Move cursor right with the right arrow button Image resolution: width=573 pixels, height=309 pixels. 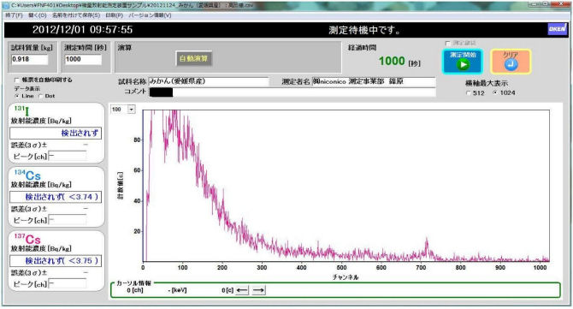[x=258, y=290]
